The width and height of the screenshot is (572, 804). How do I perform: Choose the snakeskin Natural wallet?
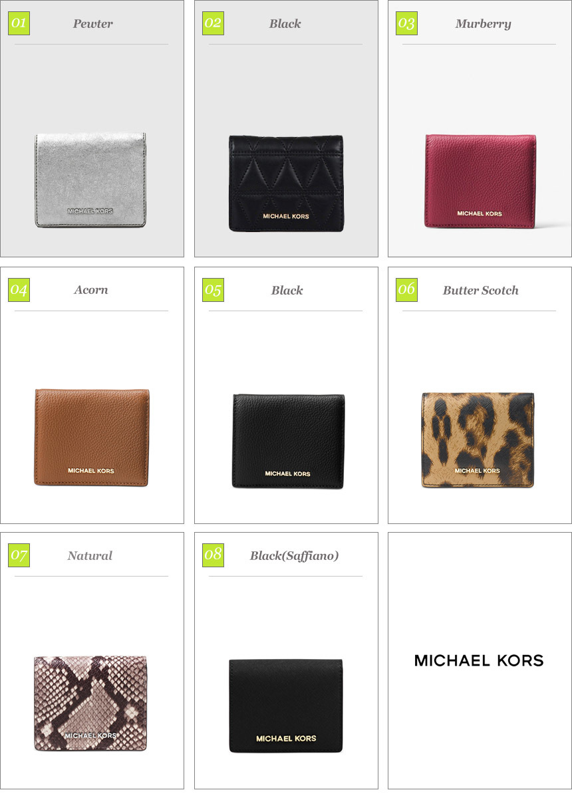[90, 704]
